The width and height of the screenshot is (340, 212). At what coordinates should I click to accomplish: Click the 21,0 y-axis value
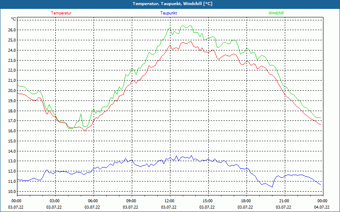[x=12, y=81]
